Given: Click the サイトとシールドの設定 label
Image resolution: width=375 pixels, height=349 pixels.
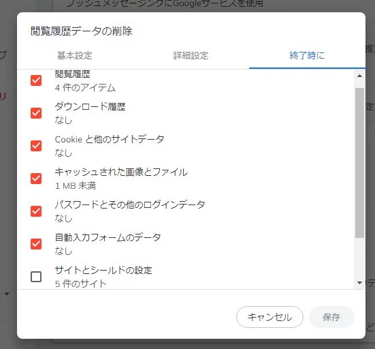Looking at the screenshot, I should point(103,270).
